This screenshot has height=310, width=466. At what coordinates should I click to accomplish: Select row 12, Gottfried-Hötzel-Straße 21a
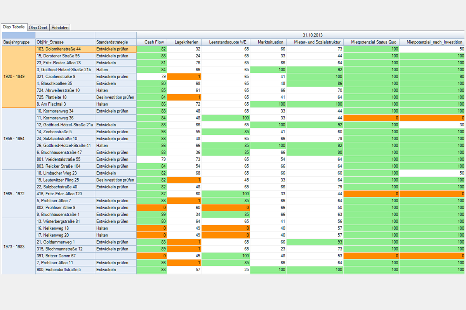[65, 125]
